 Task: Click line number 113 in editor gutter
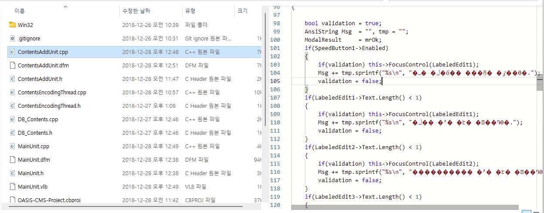click(275, 147)
